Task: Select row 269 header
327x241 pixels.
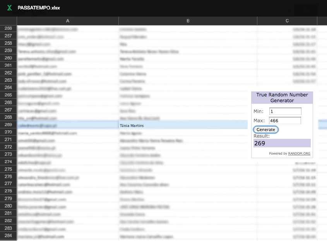Action: (x=8, y=125)
